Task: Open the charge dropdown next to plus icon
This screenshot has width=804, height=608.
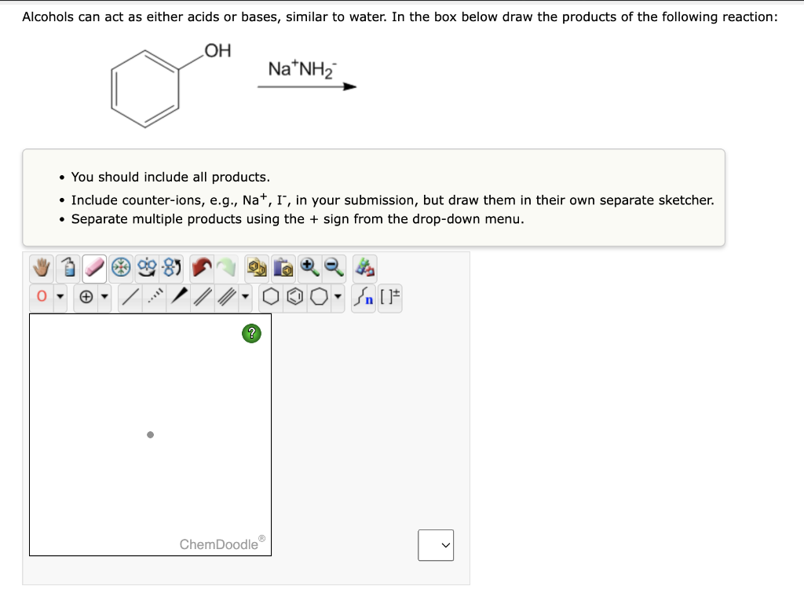Action: [104, 298]
